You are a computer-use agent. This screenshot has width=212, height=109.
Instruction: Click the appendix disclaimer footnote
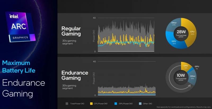pos(183,107)
